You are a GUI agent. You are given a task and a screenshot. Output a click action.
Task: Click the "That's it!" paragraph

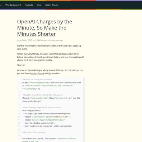click(x=21, y=65)
